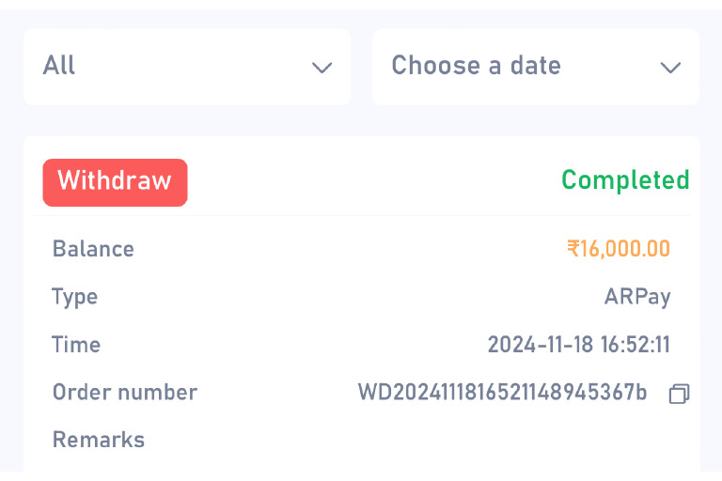Select the ARPay payment type value
The height and width of the screenshot is (481, 722).
click(x=637, y=297)
